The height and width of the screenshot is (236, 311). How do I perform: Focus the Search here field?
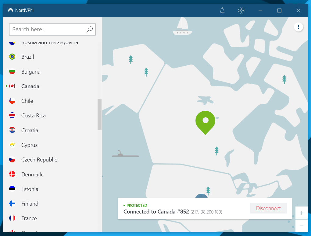click(x=52, y=29)
